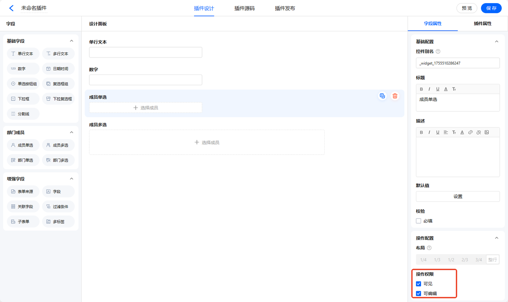Uncheck the 可见 permission checkbox
The image size is (508, 302).
[x=418, y=284]
